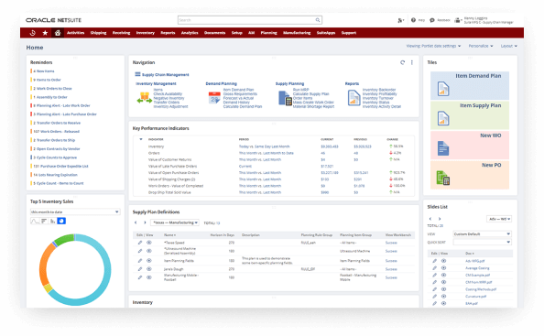
Task: View the Texas Speed supply plan
Action: click(x=149, y=243)
